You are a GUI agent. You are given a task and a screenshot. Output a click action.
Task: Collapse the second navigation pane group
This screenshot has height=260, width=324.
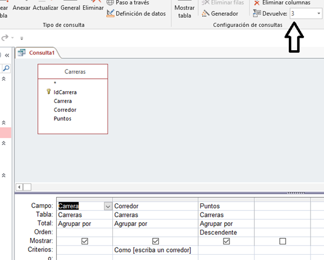pyautogui.click(x=4, y=122)
